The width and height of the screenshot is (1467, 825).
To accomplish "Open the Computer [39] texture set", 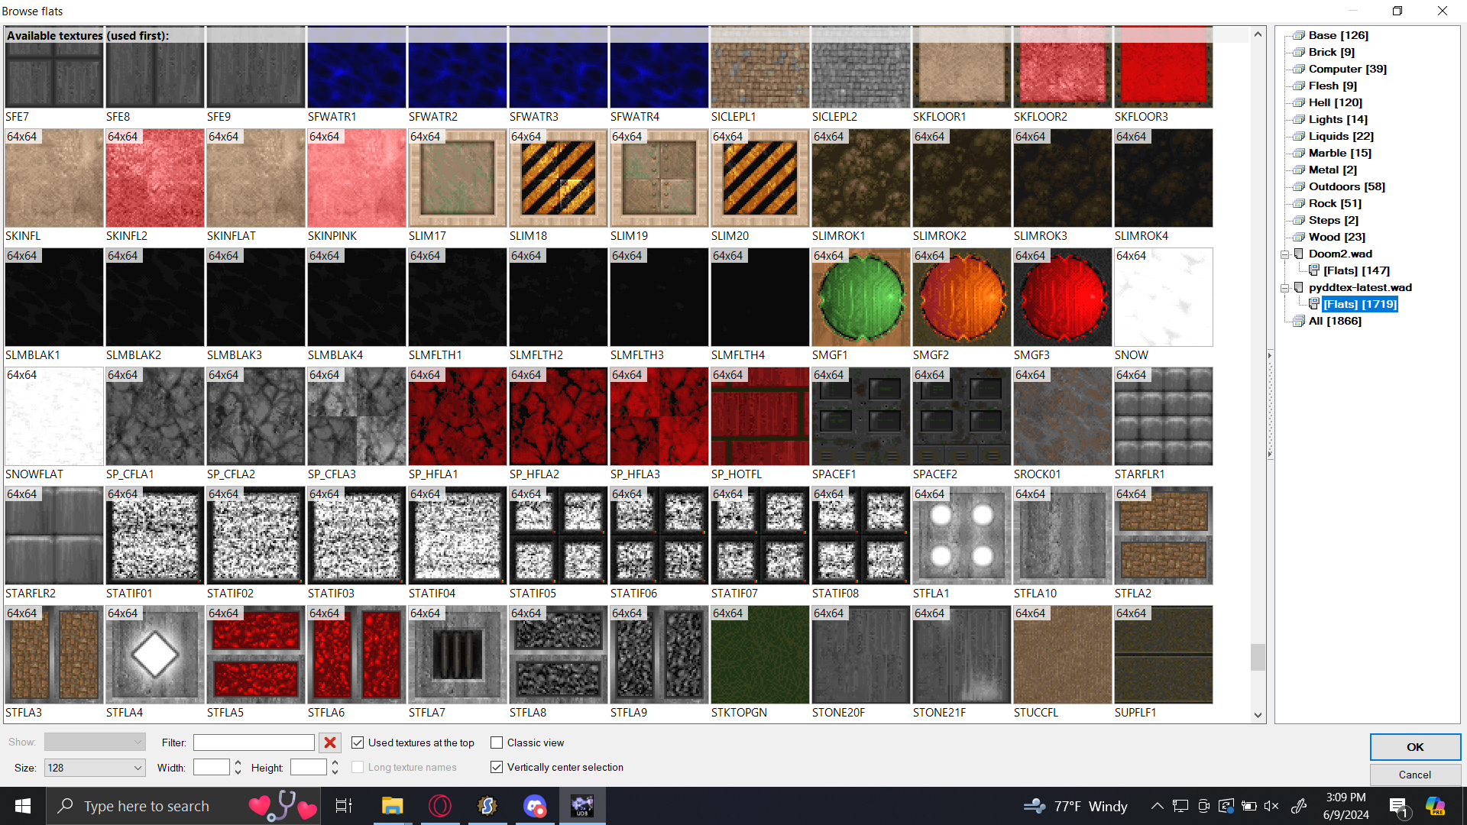I will click(x=1347, y=69).
